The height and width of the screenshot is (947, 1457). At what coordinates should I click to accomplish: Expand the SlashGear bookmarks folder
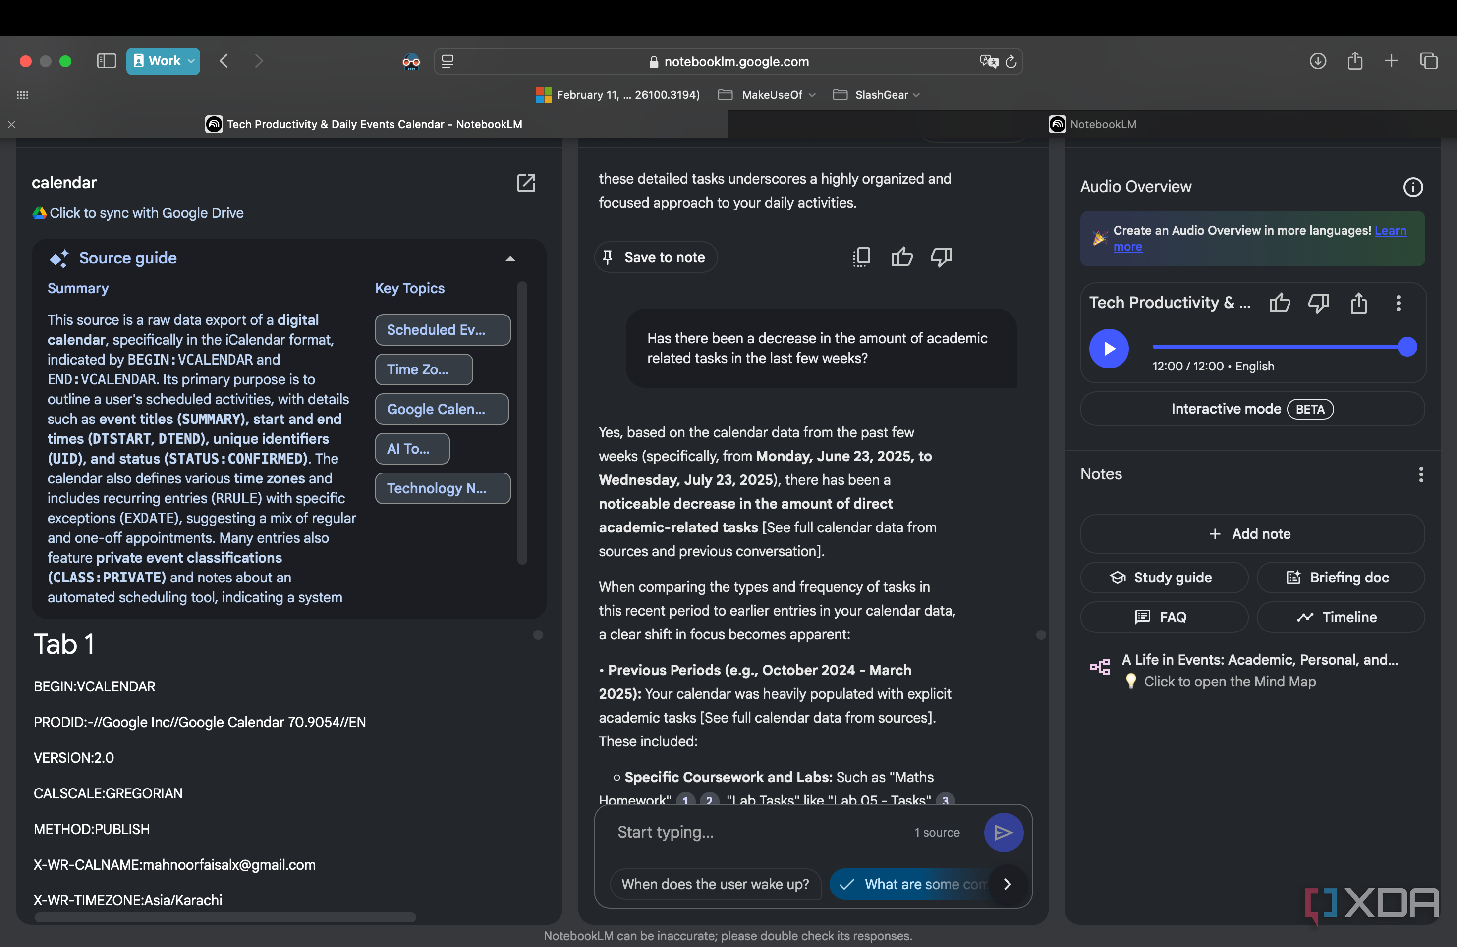tap(877, 95)
